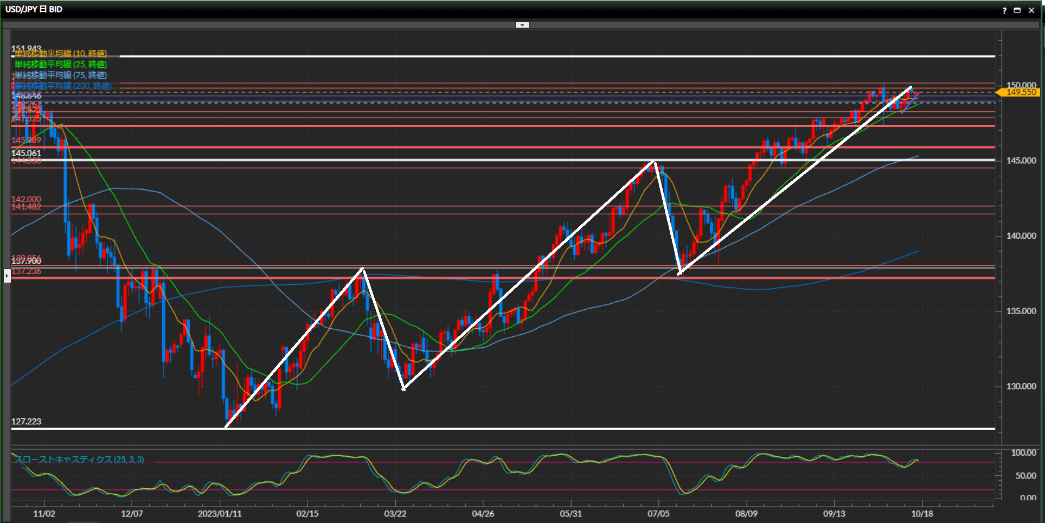Click the 2023/01/11 date on the time axis
Image resolution: width=1045 pixels, height=523 pixels.
pos(220,514)
